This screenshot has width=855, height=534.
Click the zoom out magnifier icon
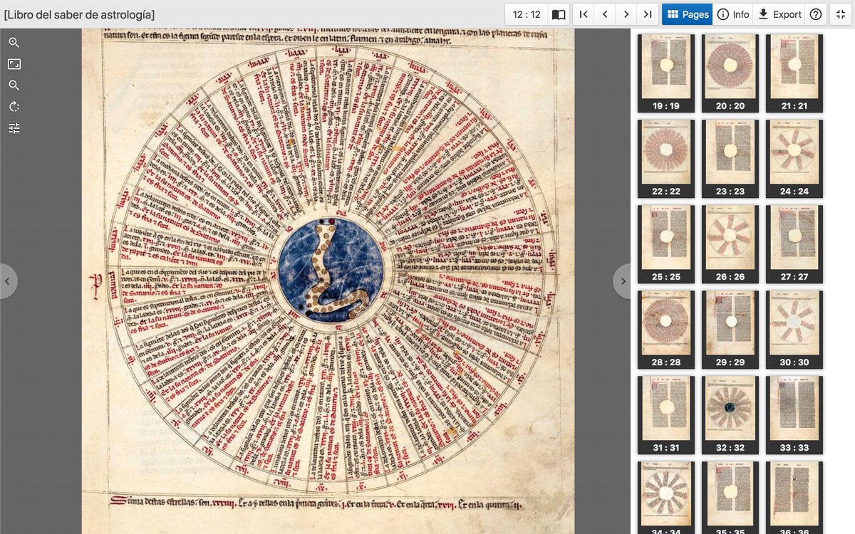coord(14,85)
